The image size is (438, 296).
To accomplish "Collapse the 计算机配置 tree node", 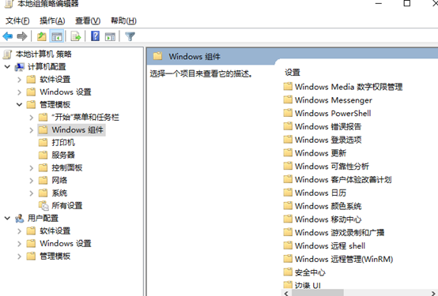I will (8, 66).
